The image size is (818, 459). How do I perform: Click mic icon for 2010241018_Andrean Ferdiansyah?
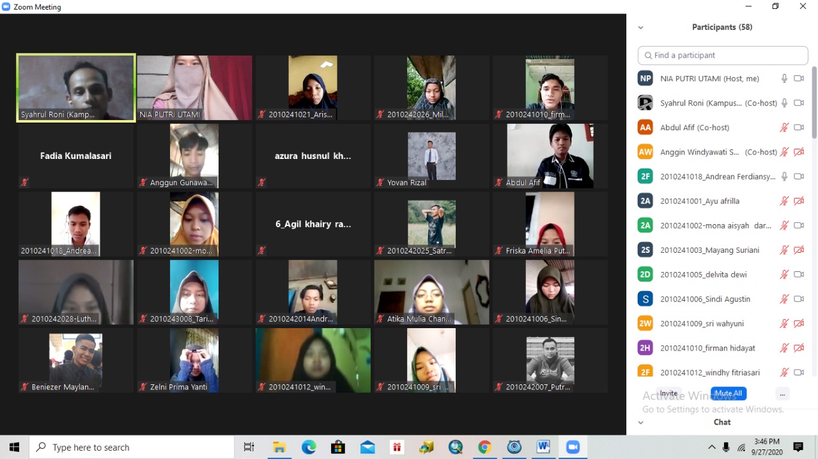tap(784, 176)
